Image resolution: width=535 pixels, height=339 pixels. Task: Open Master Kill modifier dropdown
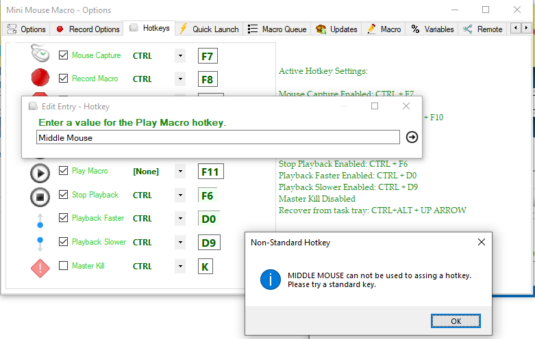click(x=180, y=266)
